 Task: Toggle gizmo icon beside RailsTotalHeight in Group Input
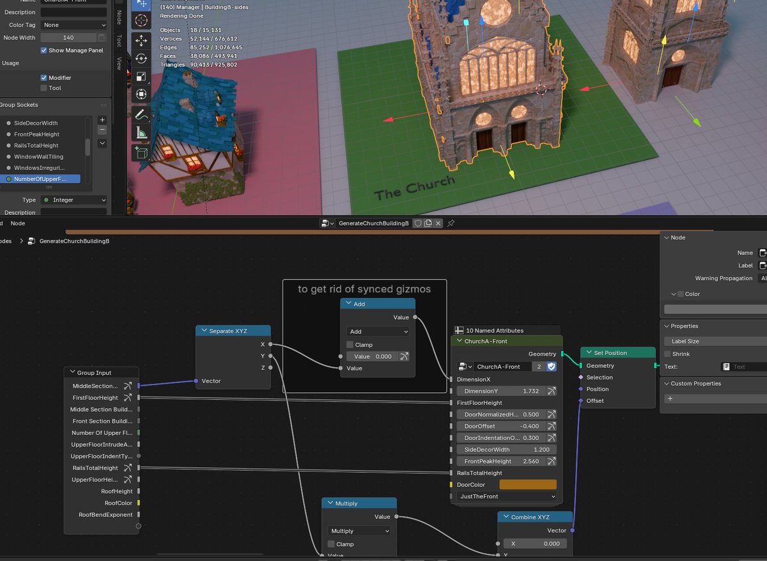[128, 468]
